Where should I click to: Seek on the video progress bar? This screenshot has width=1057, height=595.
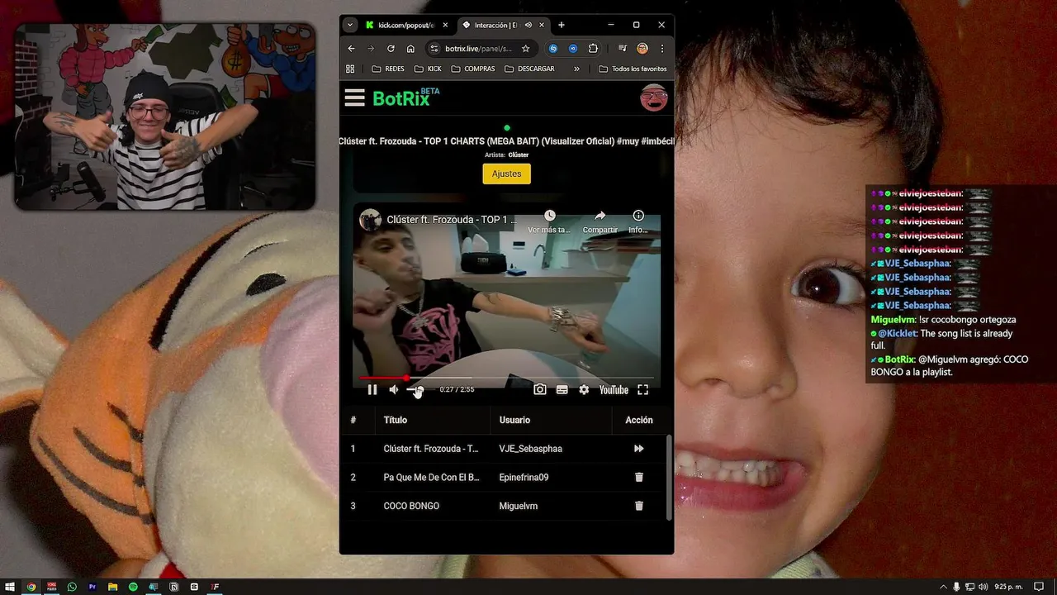click(506, 378)
